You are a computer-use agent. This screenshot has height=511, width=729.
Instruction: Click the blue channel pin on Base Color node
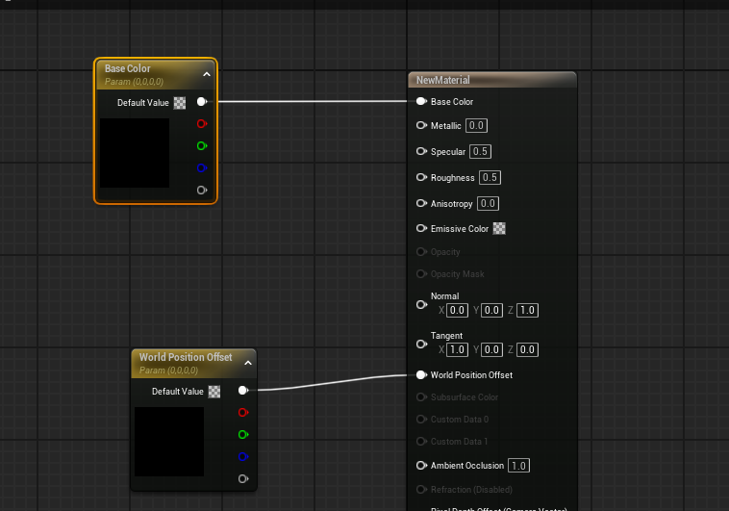[x=201, y=168]
